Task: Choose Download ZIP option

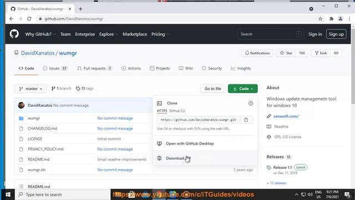Action: 205,158
